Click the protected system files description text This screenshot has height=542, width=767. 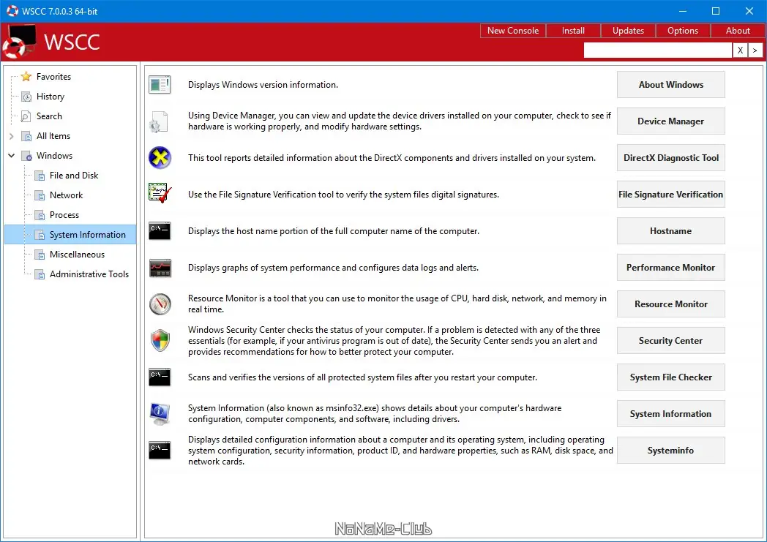362,377
